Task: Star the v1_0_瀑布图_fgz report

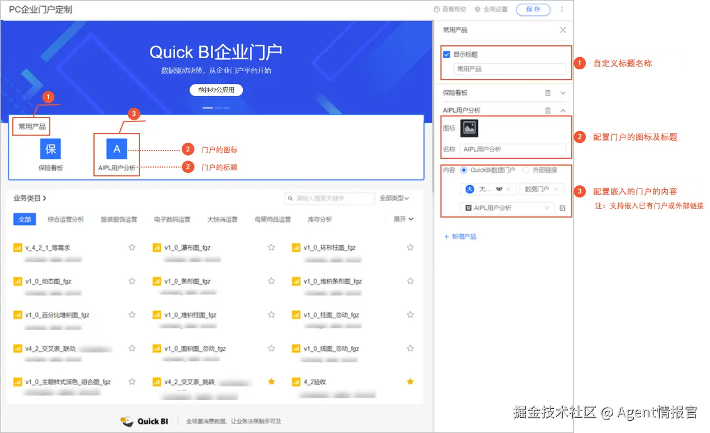Action: point(271,247)
